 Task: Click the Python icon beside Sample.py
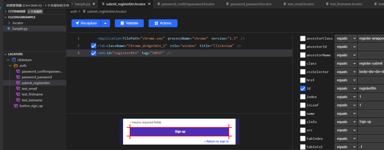9,29
